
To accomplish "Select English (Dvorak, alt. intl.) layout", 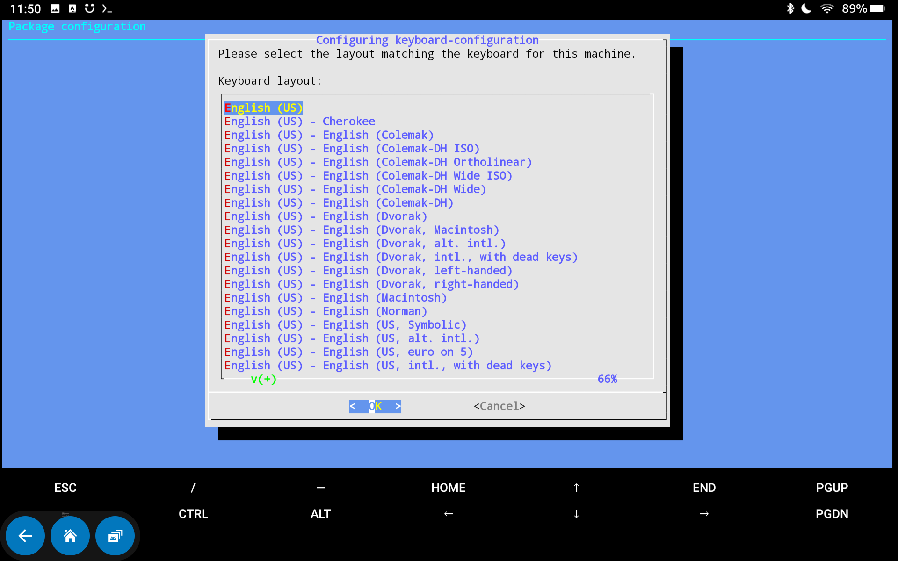I will (x=365, y=244).
